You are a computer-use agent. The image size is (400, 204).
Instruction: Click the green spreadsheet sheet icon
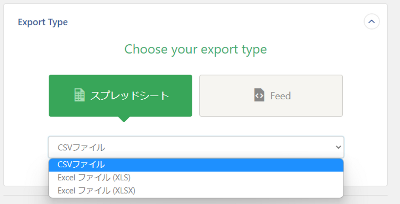click(x=79, y=95)
